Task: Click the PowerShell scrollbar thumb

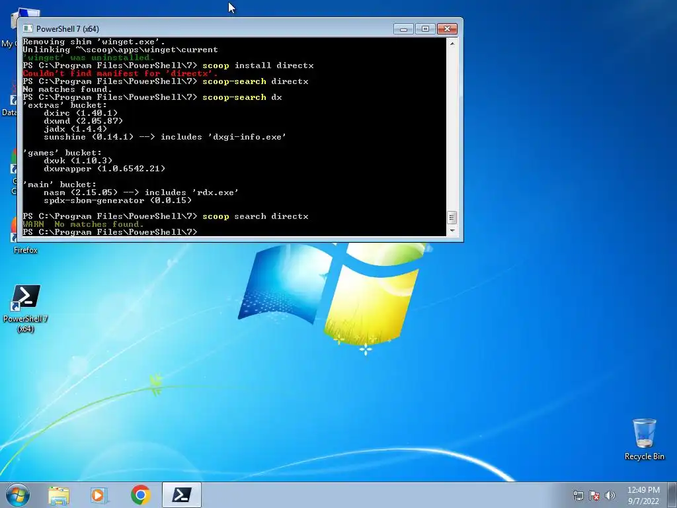Action: coord(452,218)
